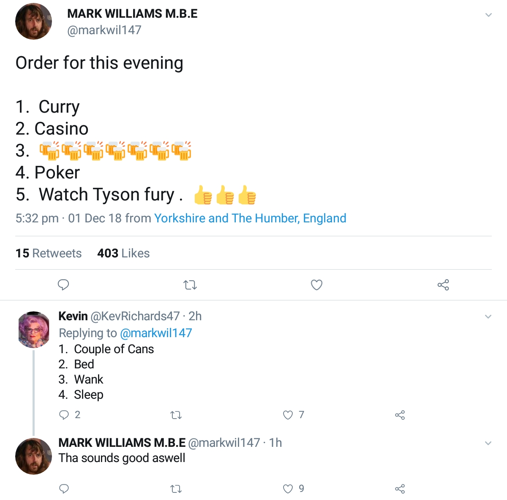
Task: Reply to Kevin's 'Couple of Cans' tweet
Action: coord(64,415)
